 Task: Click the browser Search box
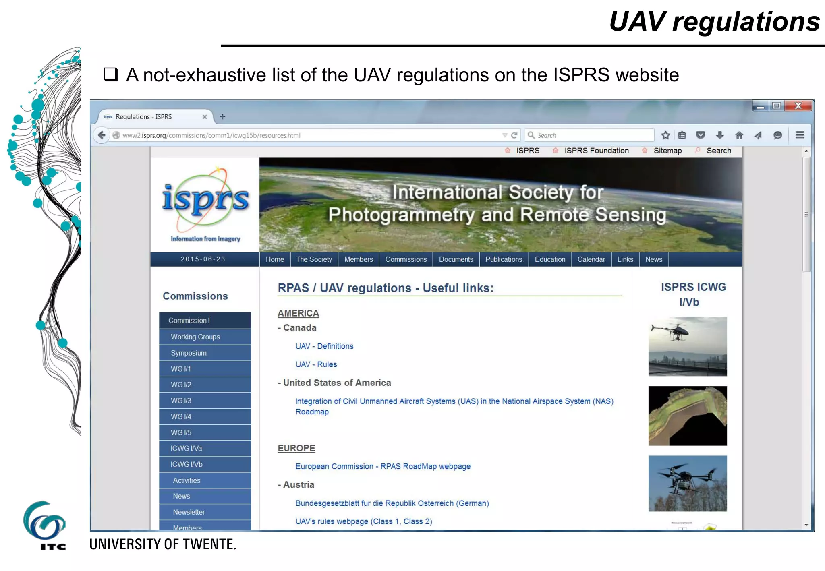[589, 135]
